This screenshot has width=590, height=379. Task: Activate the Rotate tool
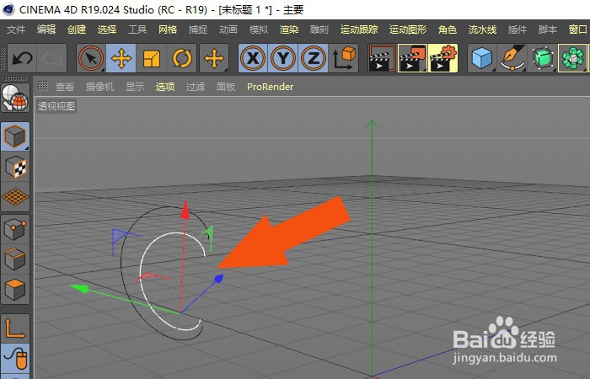[x=182, y=58]
